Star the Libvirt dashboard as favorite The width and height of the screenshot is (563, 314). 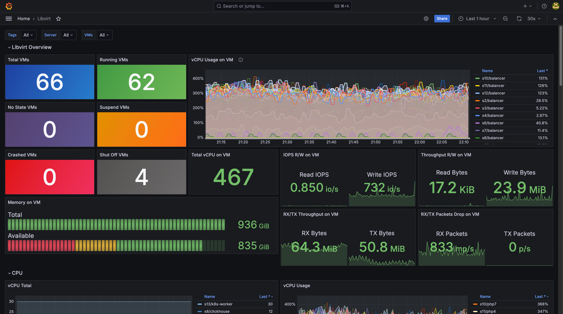point(58,19)
